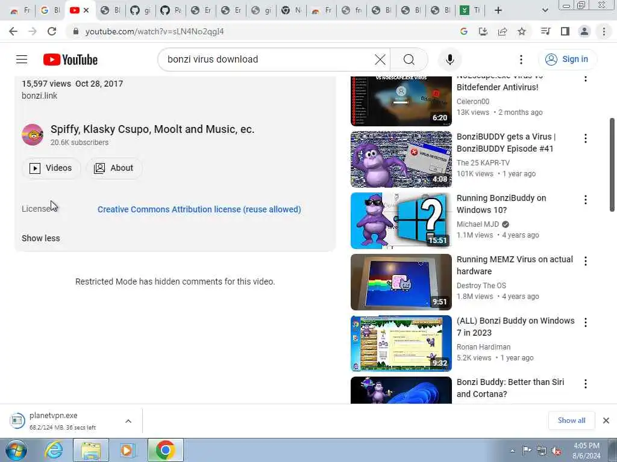Open options for Running MEMZ Virus video
617x462 pixels.
[586, 261]
